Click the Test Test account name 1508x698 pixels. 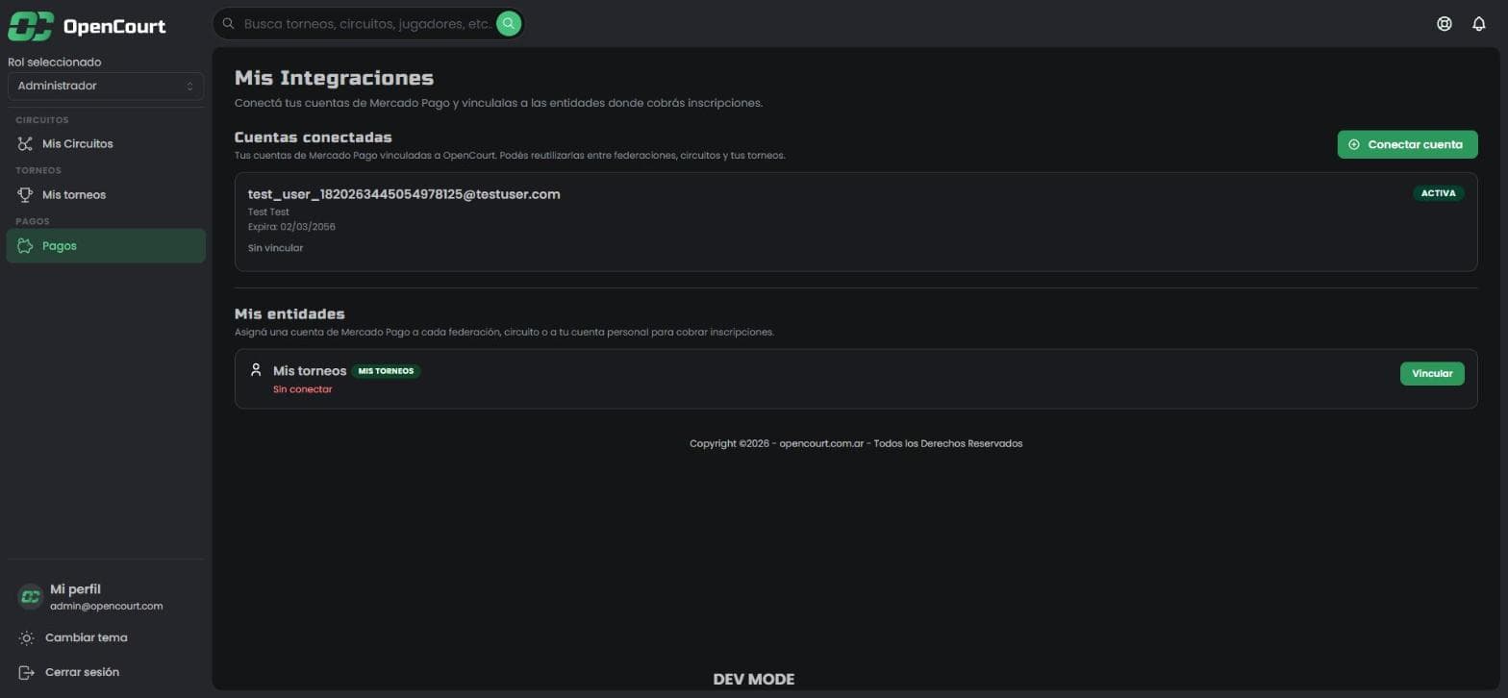pos(268,212)
